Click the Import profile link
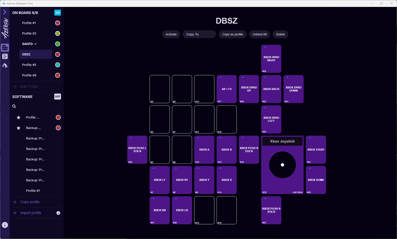397x239 pixels. (x=30, y=213)
